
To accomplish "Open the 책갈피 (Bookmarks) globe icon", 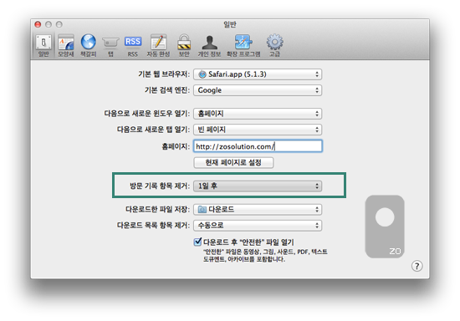I will (89, 45).
